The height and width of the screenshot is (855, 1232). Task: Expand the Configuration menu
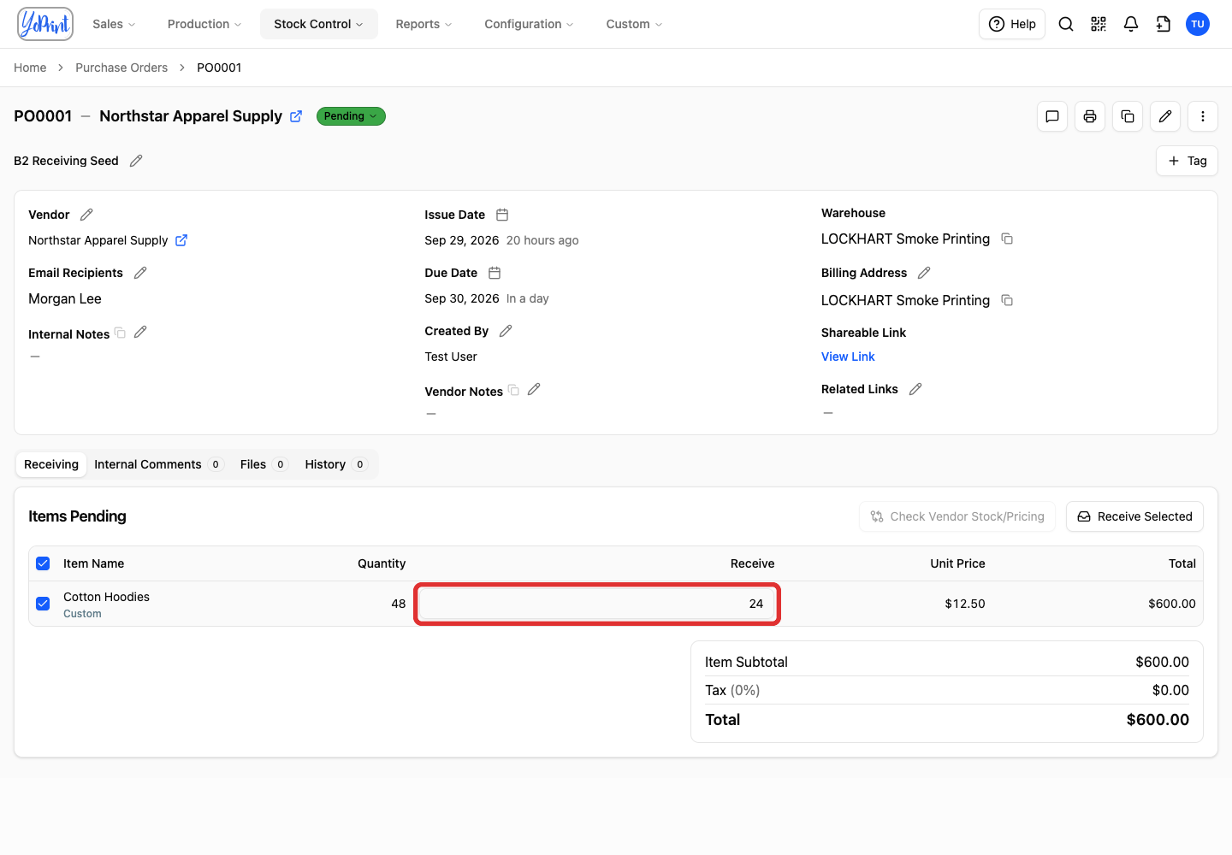529,24
